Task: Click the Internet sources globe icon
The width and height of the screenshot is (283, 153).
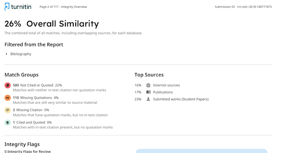Action: click(148, 85)
